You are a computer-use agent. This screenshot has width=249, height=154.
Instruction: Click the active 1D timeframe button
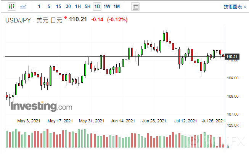coord(97,6)
